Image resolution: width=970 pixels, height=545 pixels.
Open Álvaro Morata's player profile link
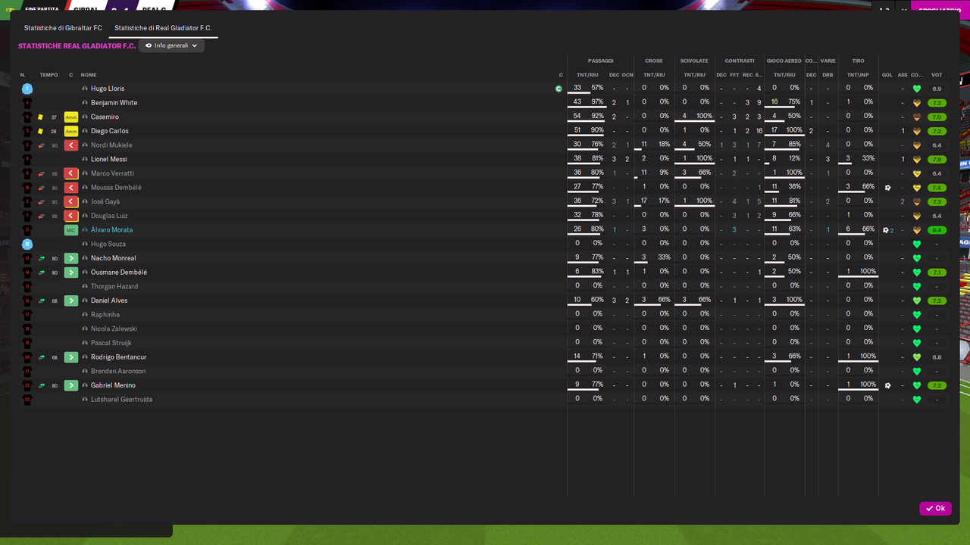111,230
